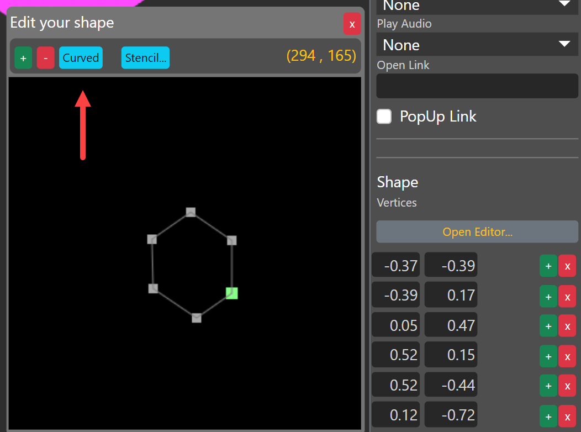
Task: Add vertex after the 0.52, 0.15 row
Action: click(x=548, y=356)
